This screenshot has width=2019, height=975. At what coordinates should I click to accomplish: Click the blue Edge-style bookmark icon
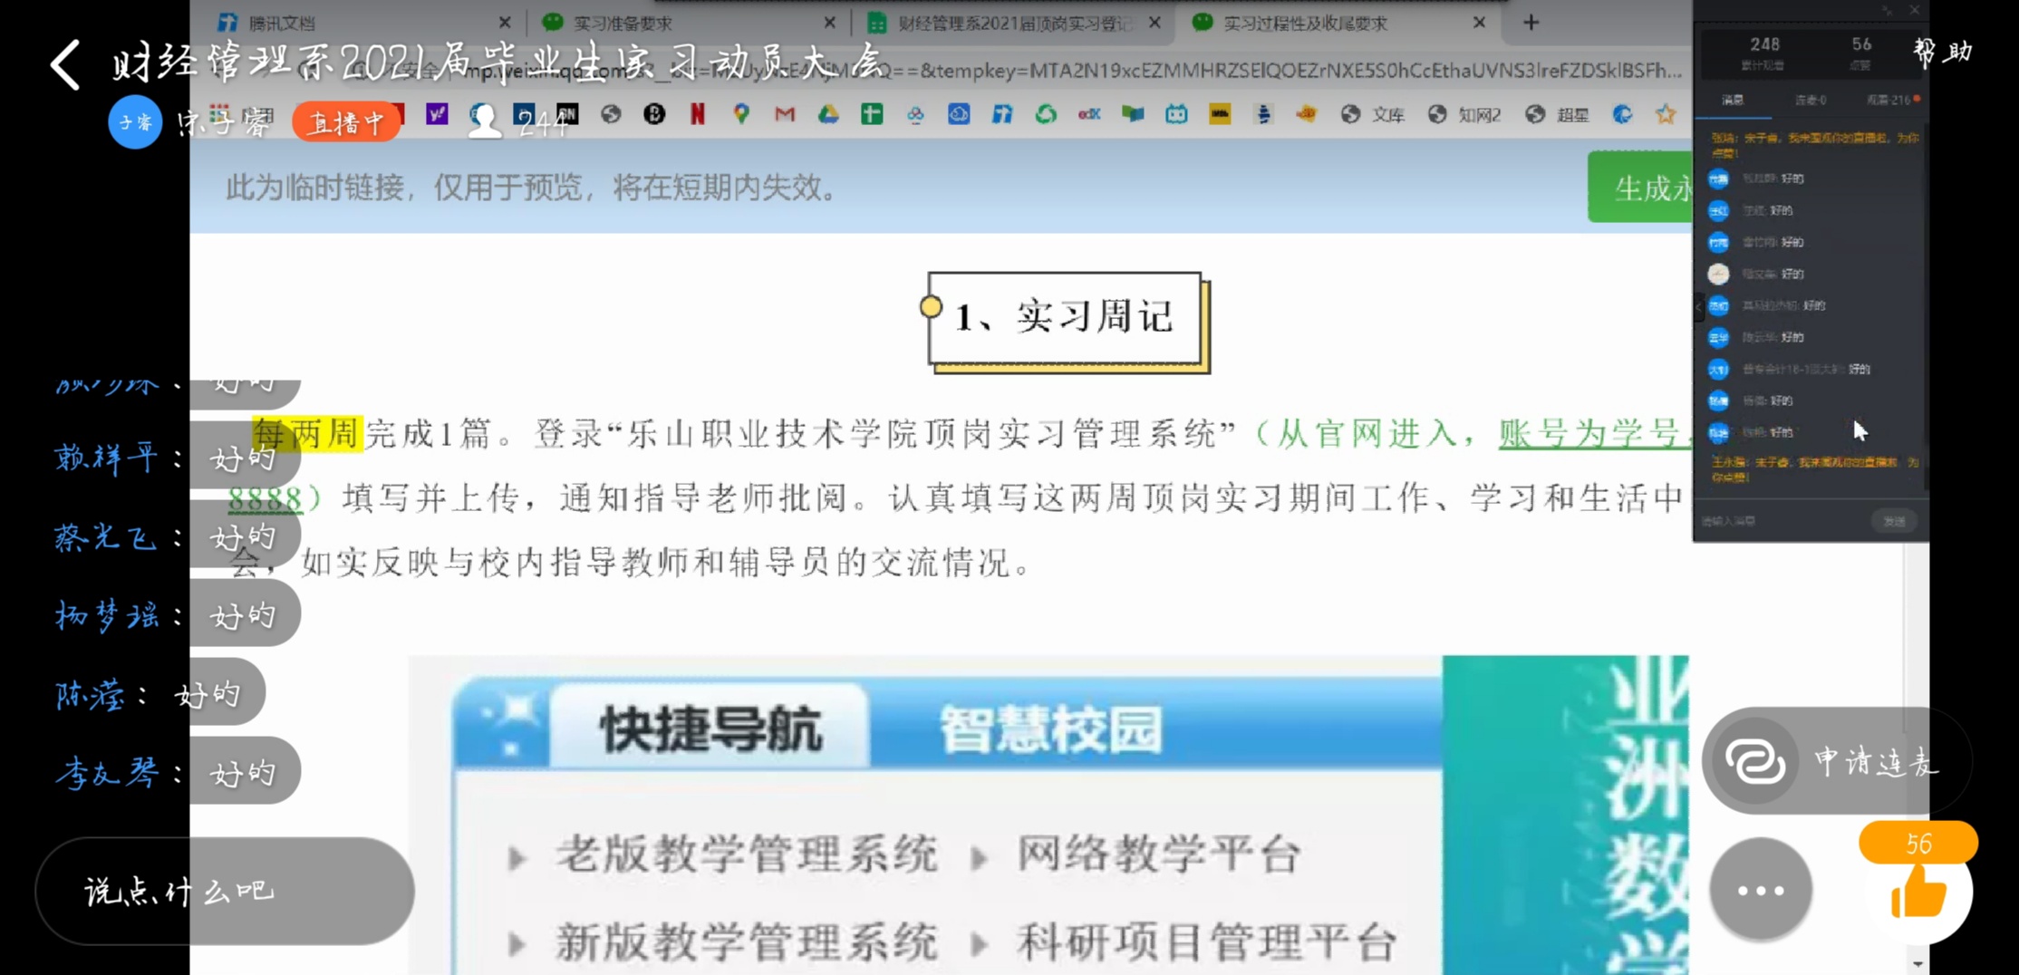[x=1622, y=114]
